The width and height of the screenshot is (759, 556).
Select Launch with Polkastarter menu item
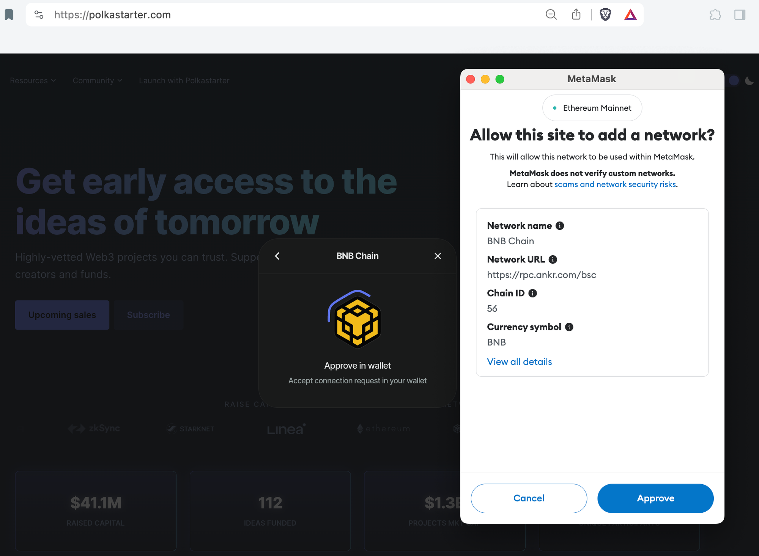184,80
